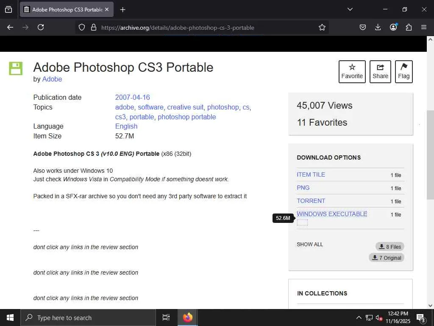The height and width of the screenshot is (326, 434).
Task: Open the cs topic link
Action: [246, 107]
